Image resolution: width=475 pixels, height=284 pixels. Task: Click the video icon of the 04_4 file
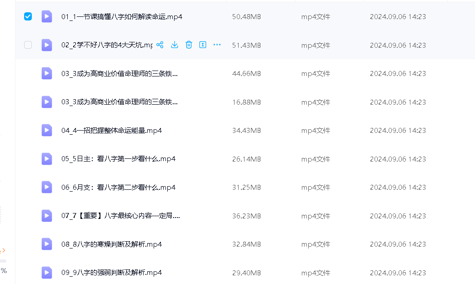(46, 130)
